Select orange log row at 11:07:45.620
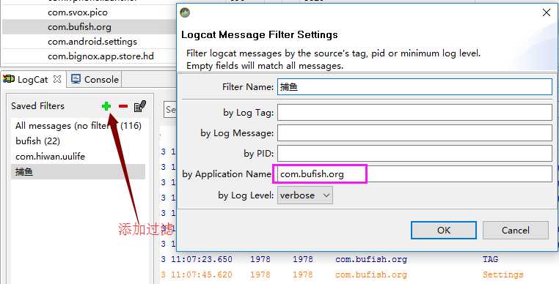The width and height of the screenshot is (559, 284). [358, 274]
